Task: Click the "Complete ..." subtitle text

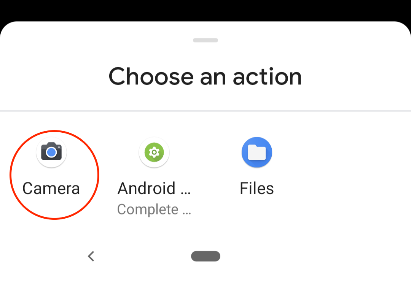Action: coord(154,209)
